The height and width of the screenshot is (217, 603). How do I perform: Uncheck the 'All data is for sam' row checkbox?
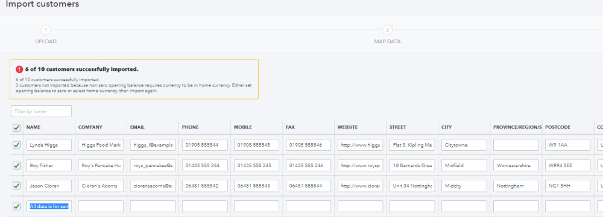click(16, 206)
